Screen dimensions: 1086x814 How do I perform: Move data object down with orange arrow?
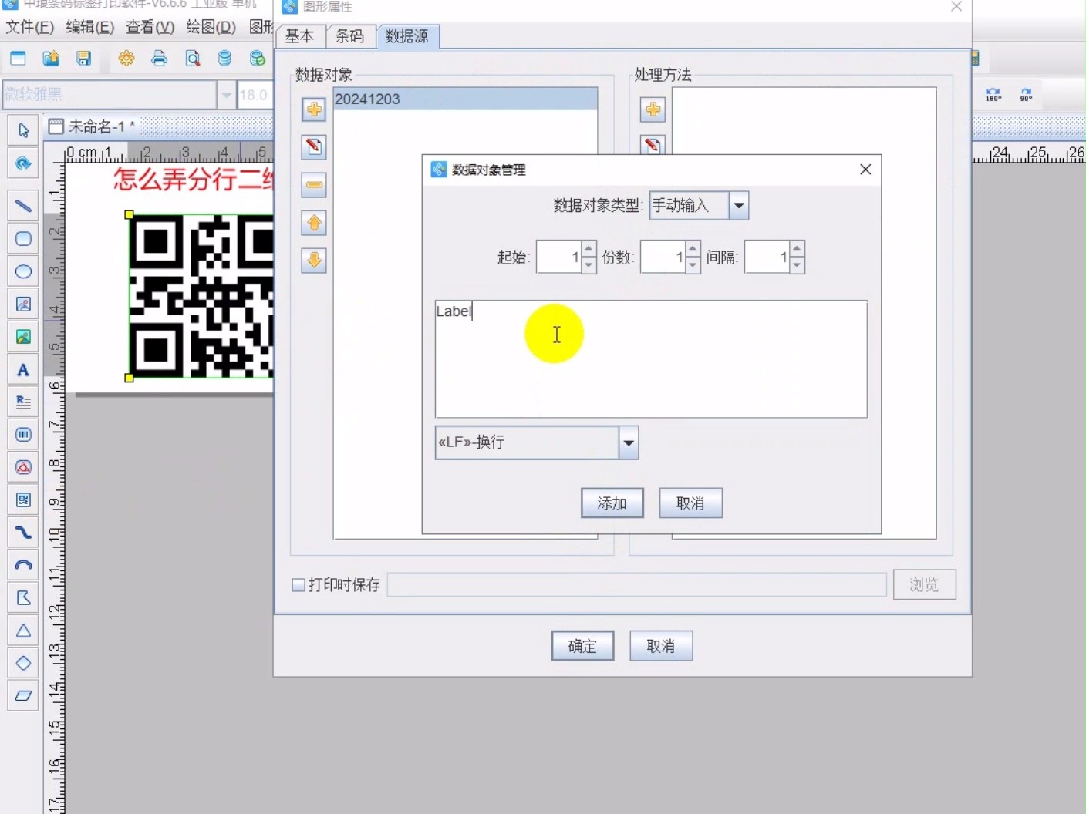[314, 261]
